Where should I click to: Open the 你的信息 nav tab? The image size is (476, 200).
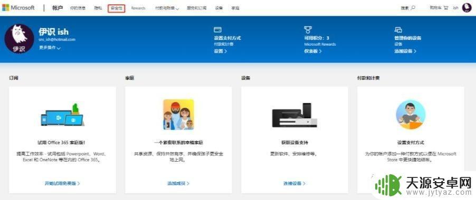[78, 8]
